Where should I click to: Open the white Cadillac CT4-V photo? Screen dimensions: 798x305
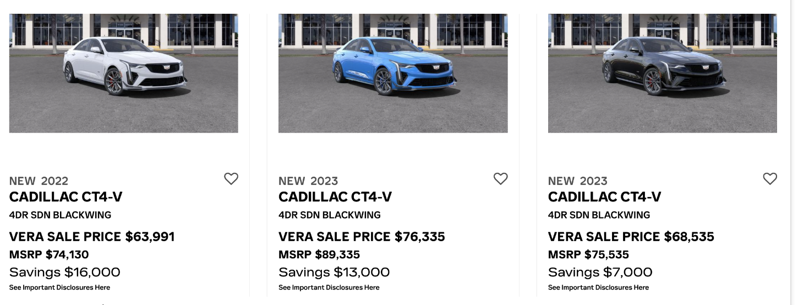(x=124, y=73)
